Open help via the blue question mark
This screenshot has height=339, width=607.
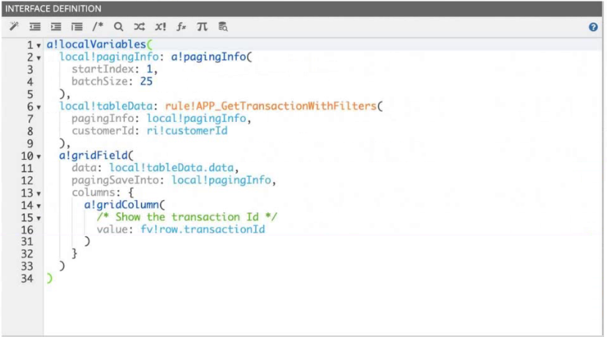(x=593, y=27)
